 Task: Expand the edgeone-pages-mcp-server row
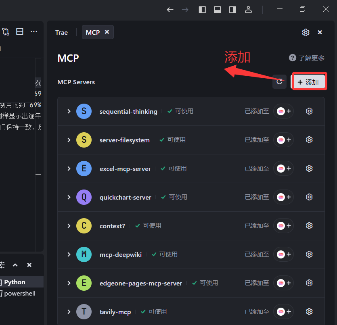(x=69, y=283)
